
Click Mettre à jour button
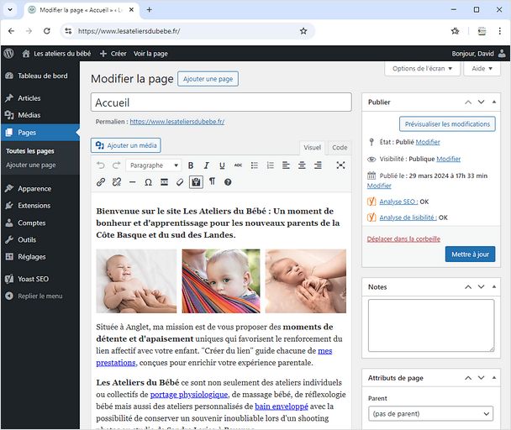click(470, 254)
